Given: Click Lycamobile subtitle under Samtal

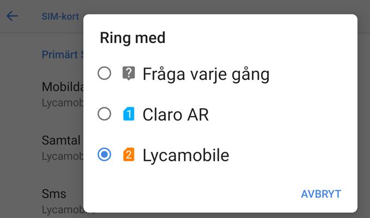Looking at the screenshot, I should (x=63, y=156).
